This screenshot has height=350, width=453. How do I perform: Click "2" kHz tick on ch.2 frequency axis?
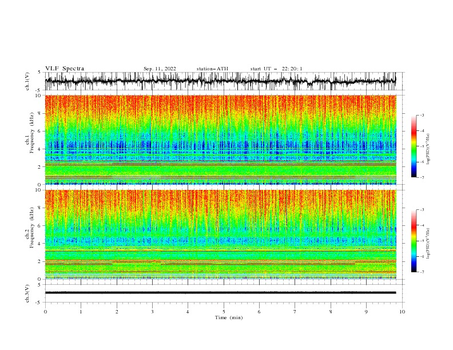click(40, 261)
